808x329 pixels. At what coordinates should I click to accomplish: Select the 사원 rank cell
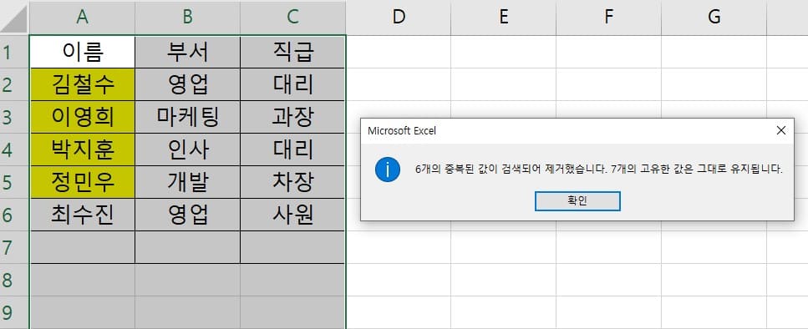[x=292, y=215]
